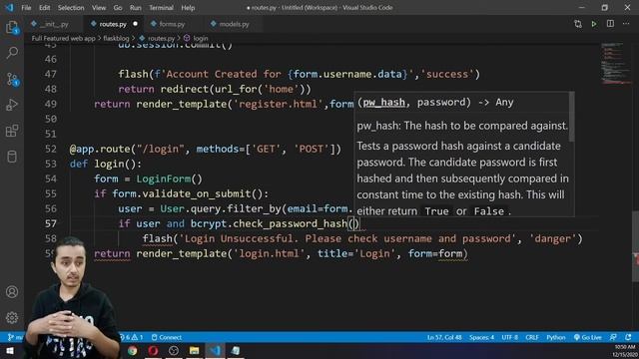Open the Edit menu
639x359 pixels.
(x=44, y=7)
